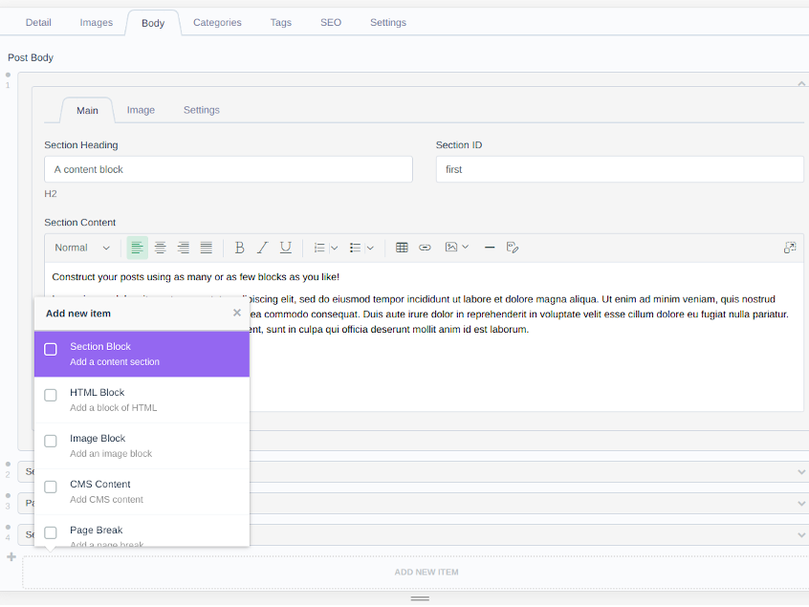Choose Image Block from the popup

[142, 445]
